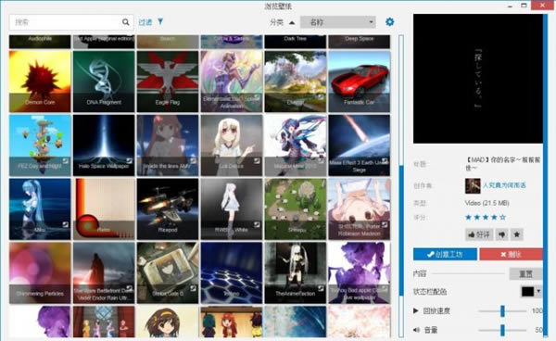Click the red 删除 delete button
This screenshot has height=341, width=556.
(x=511, y=254)
